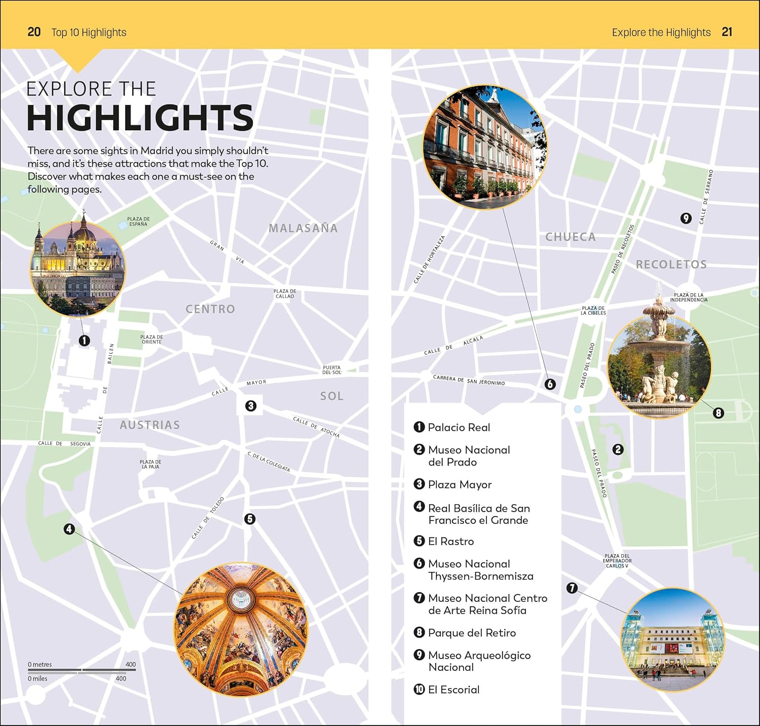Open the Palacio Real legend entry
The height and width of the screenshot is (726, 760).
click(x=459, y=428)
